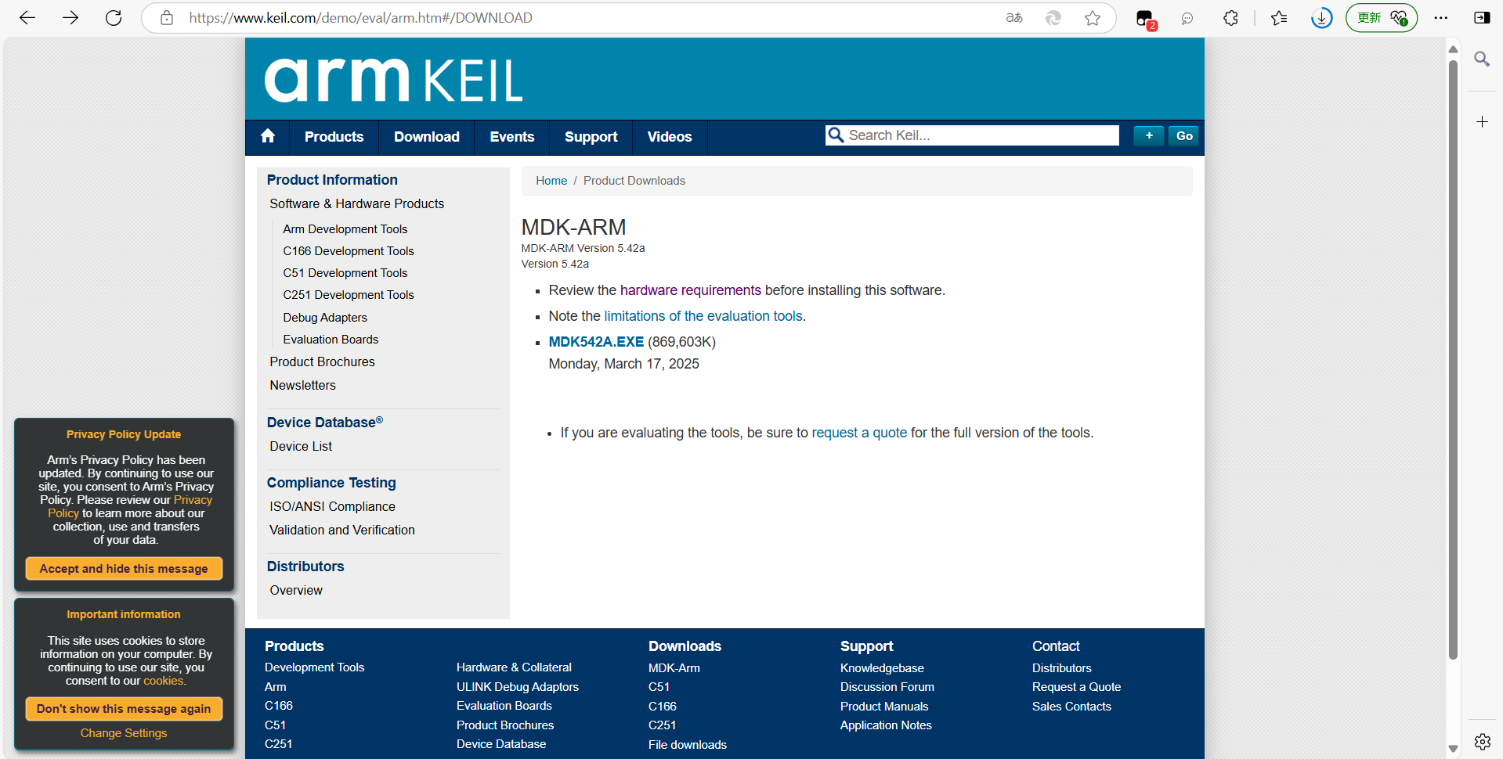Image resolution: width=1503 pixels, height=759 pixels.
Task: Open Product Brochures in sidebar
Action: click(x=322, y=362)
